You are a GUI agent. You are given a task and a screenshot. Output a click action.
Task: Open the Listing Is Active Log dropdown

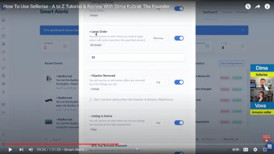tap(161, 123)
